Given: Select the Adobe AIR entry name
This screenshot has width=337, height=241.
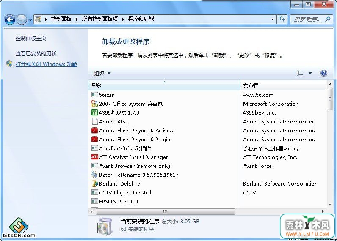Looking at the screenshot, I should 113,121.
